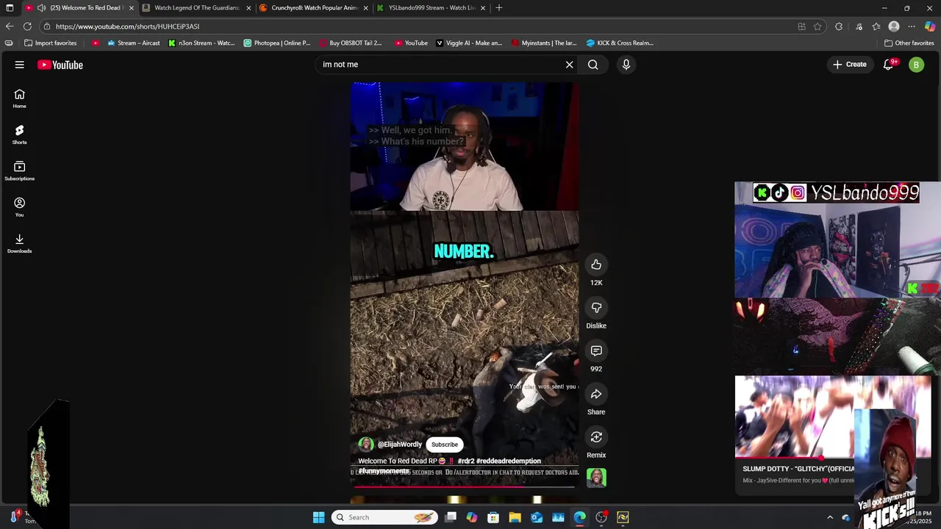The image size is (941, 529).
Task: Open n3on Stream bookmark
Action: 201,43
